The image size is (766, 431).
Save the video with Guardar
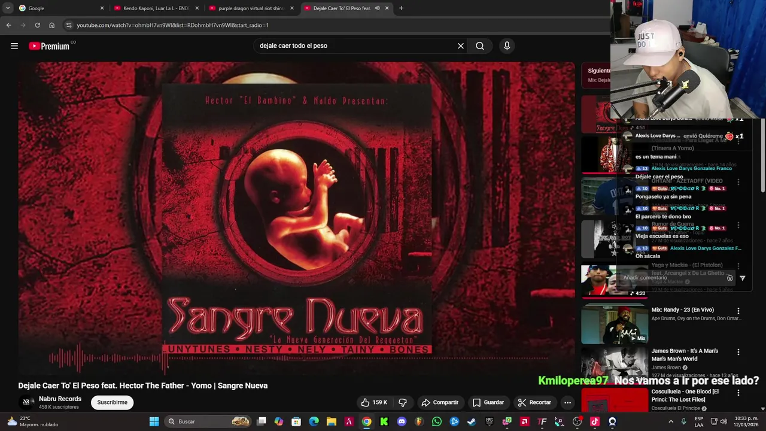point(488,402)
